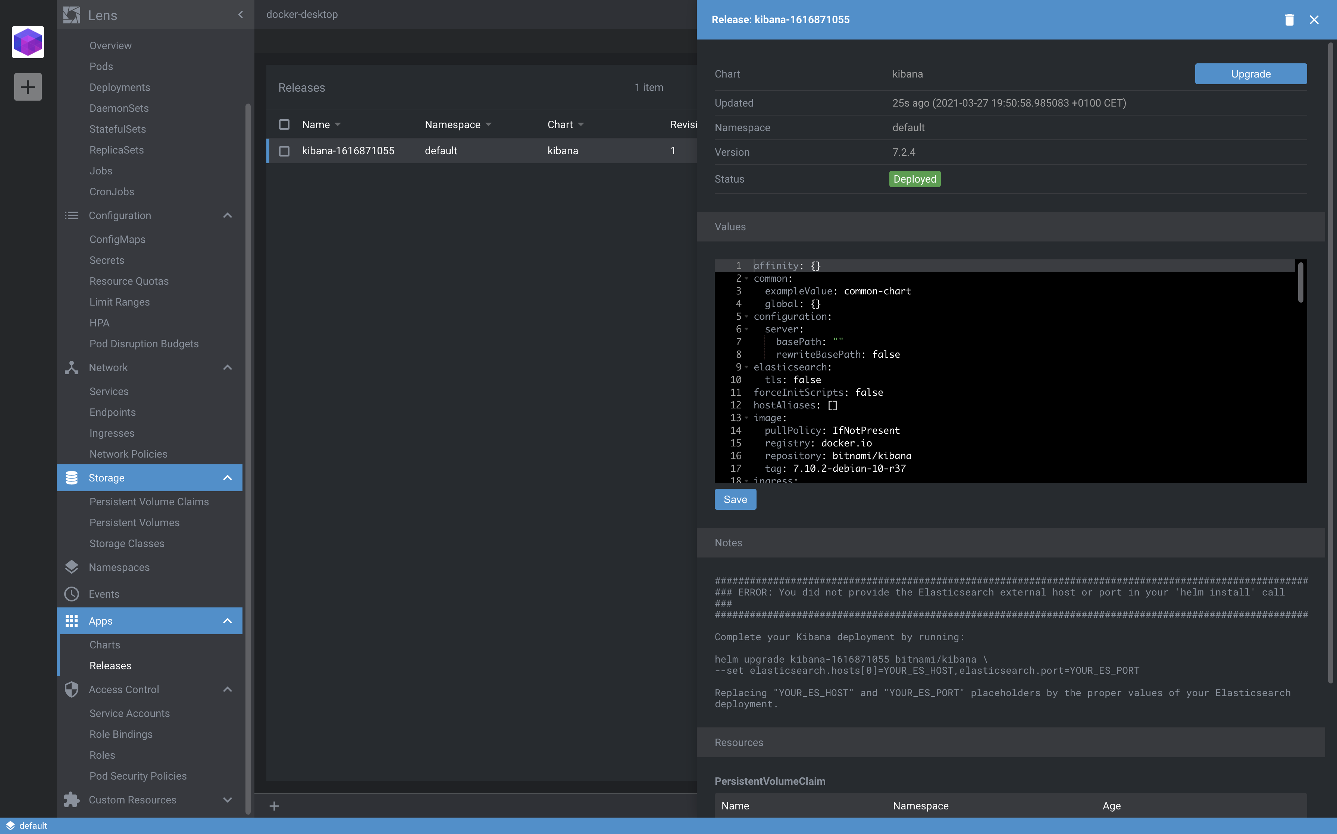Click the Configuration list icon
This screenshot has height=834, width=1337.
71,215
